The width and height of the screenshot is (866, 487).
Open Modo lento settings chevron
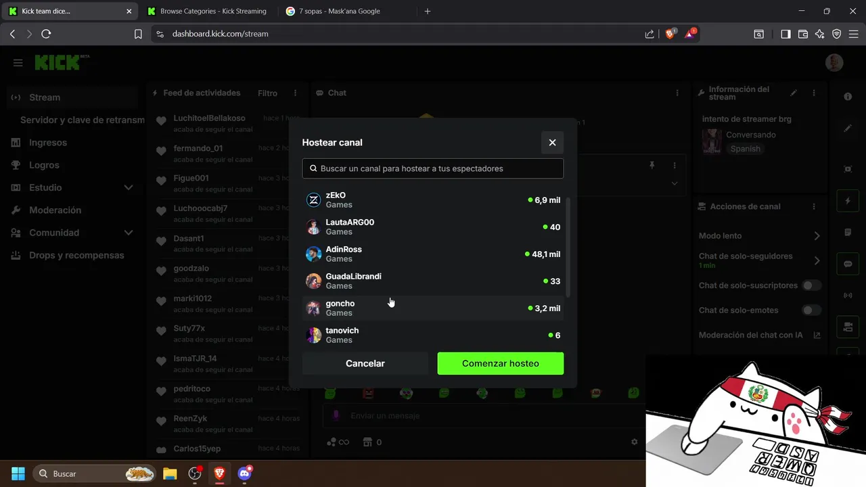click(817, 236)
